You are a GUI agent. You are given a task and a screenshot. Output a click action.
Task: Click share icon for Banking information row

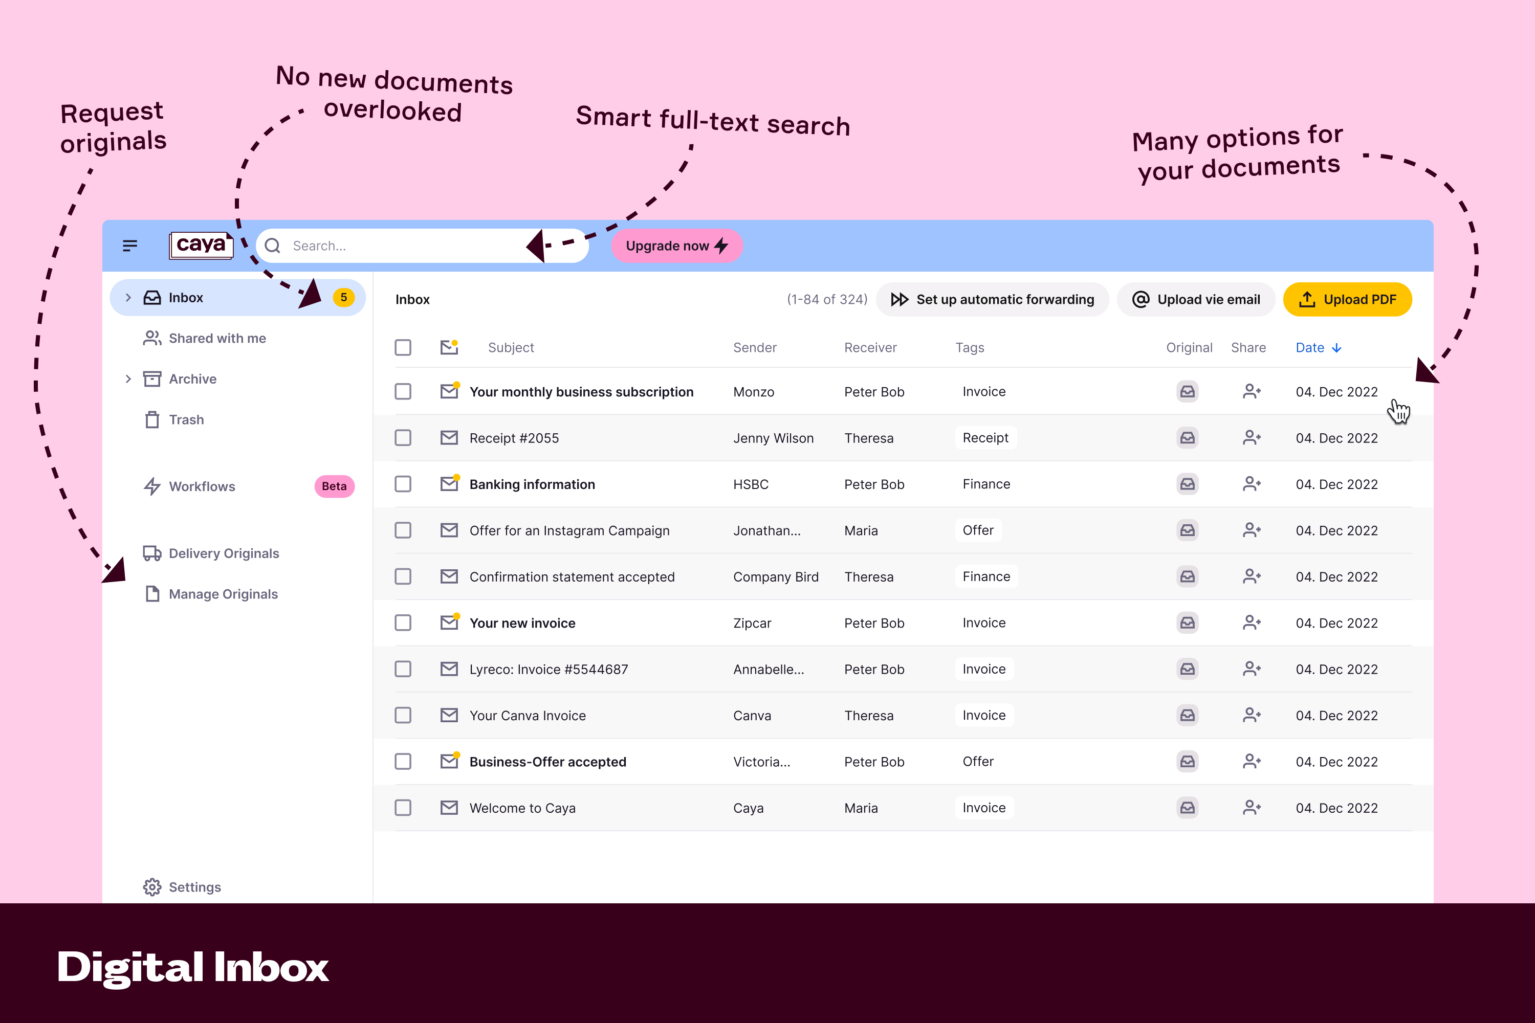[1251, 484]
